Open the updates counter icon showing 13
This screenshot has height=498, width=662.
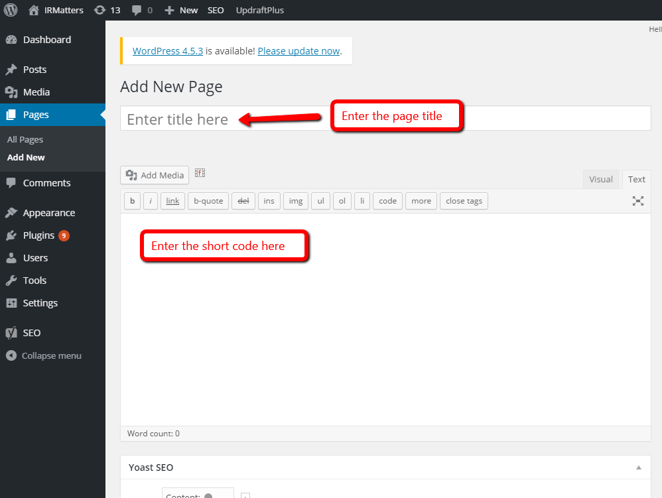click(x=99, y=10)
